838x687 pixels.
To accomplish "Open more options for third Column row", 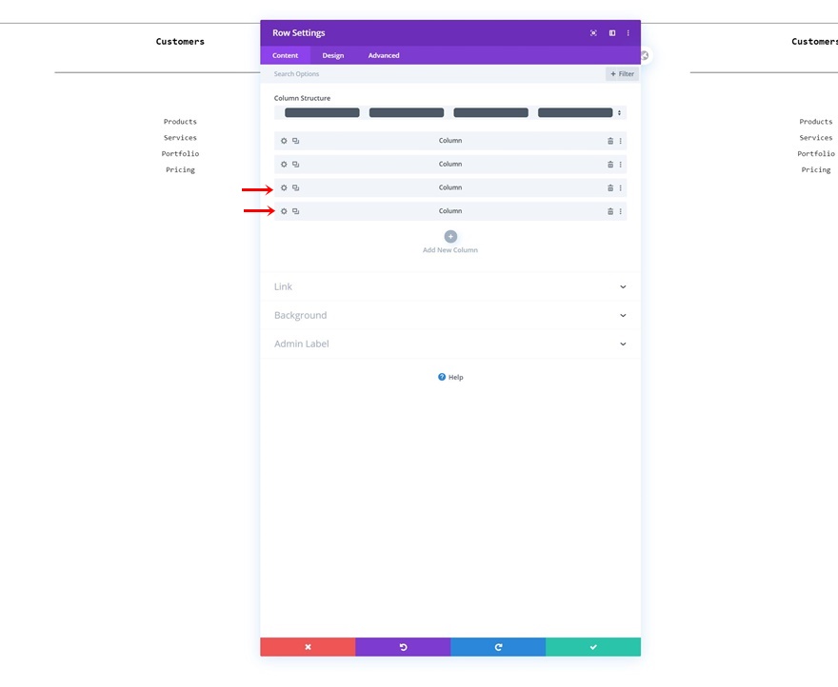I will 621,188.
